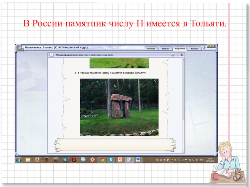Close the pi day article panel
250x187 pixels.
pos(182,55)
